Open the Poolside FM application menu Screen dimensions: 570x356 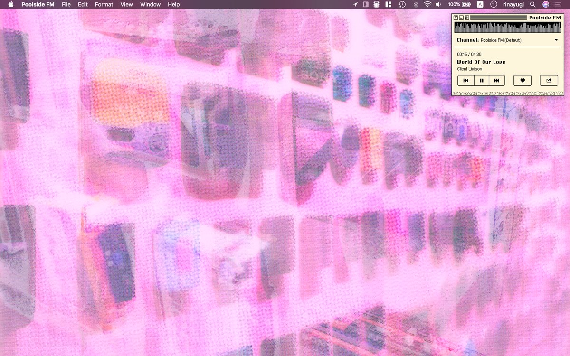[x=38, y=4]
